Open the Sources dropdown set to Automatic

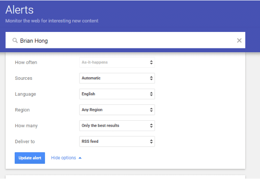click(117, 78)
